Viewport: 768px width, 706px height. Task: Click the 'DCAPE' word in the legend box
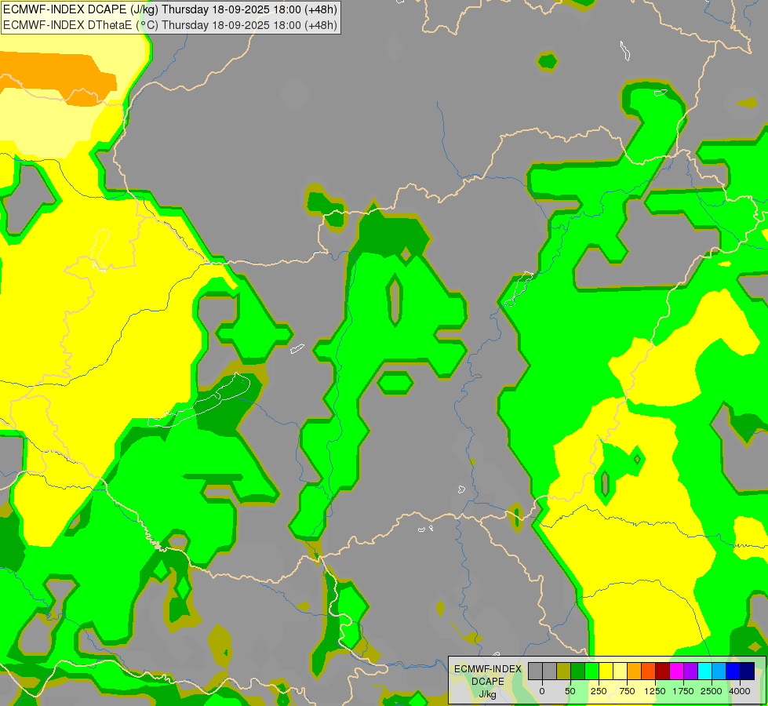[488, 682]
